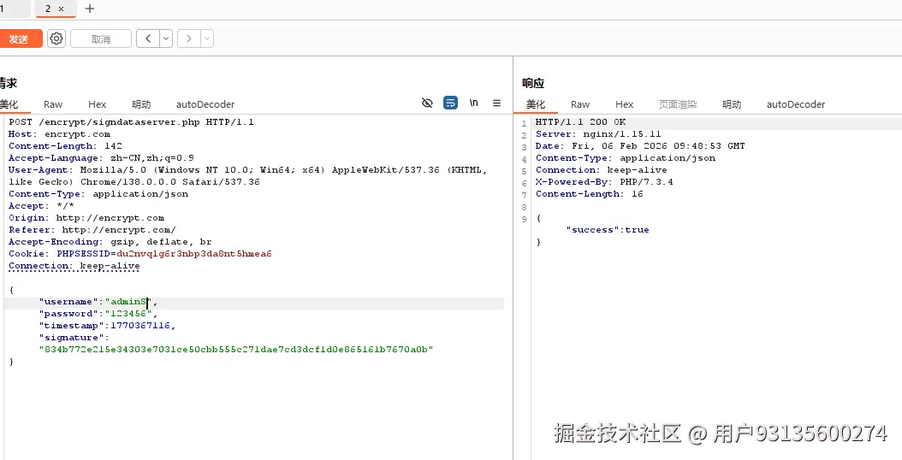
Task: Click the HTTP/1.1 200 OK status line
Action: pyautogui.click(x=580, y=122)
